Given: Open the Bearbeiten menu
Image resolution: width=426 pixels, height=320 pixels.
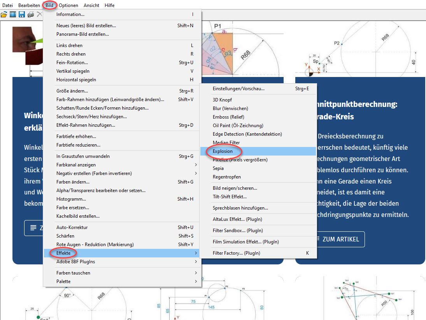Looking at the screenshot, I should [x=29, y=5].
